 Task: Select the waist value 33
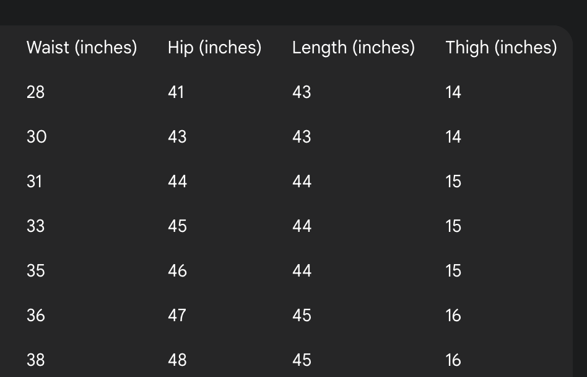click(x=35, y=226)
